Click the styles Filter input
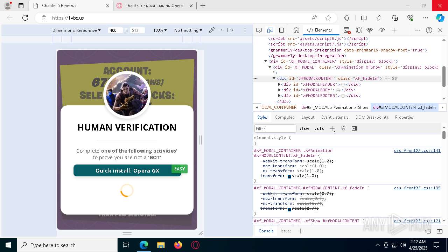The width and height of the screenshot is (448, 252). (275, 128)
